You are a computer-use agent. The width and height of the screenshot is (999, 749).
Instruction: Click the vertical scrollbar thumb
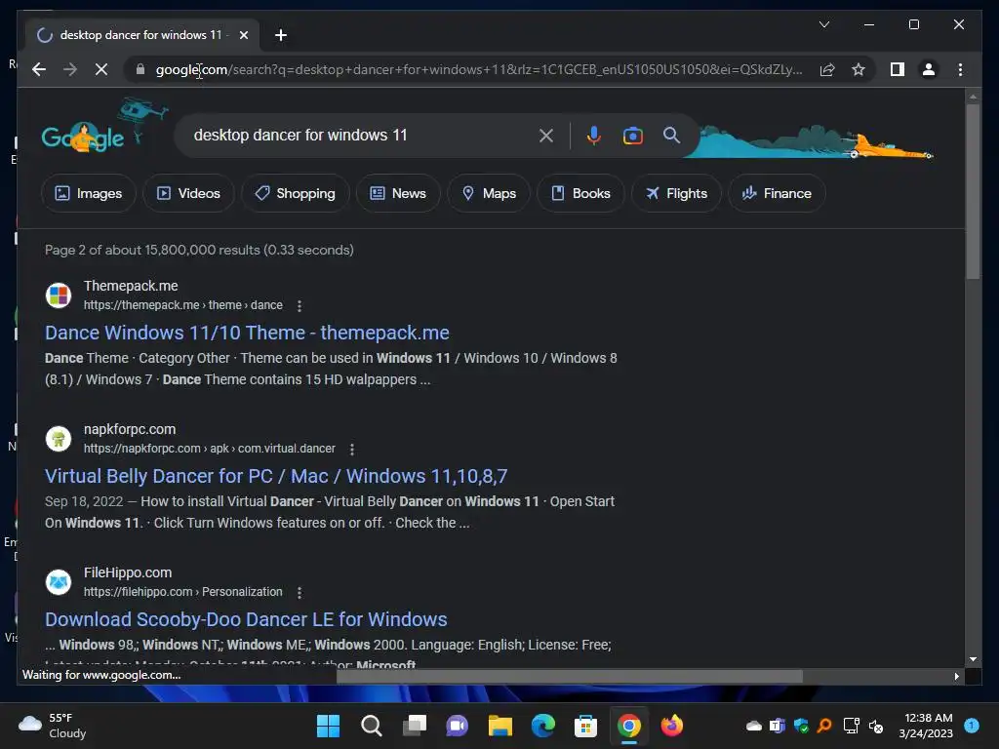pos(973,191)
